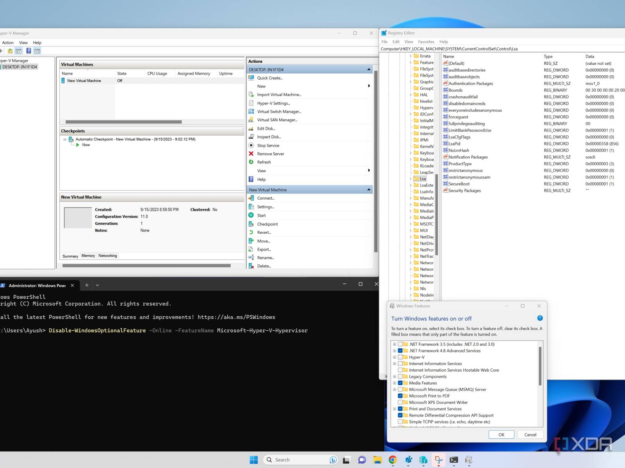Click the Checkpoint action icon
This screenshot has height=468, width=625.
pos(251,224)
